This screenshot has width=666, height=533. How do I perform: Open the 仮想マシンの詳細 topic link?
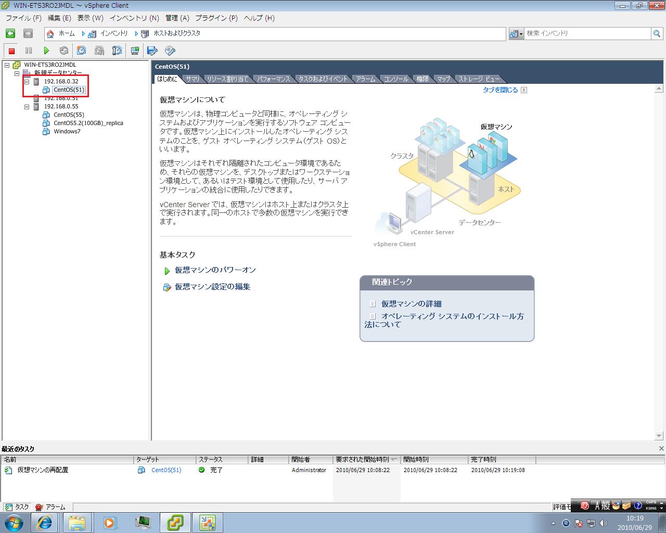(x=411, y=304)
